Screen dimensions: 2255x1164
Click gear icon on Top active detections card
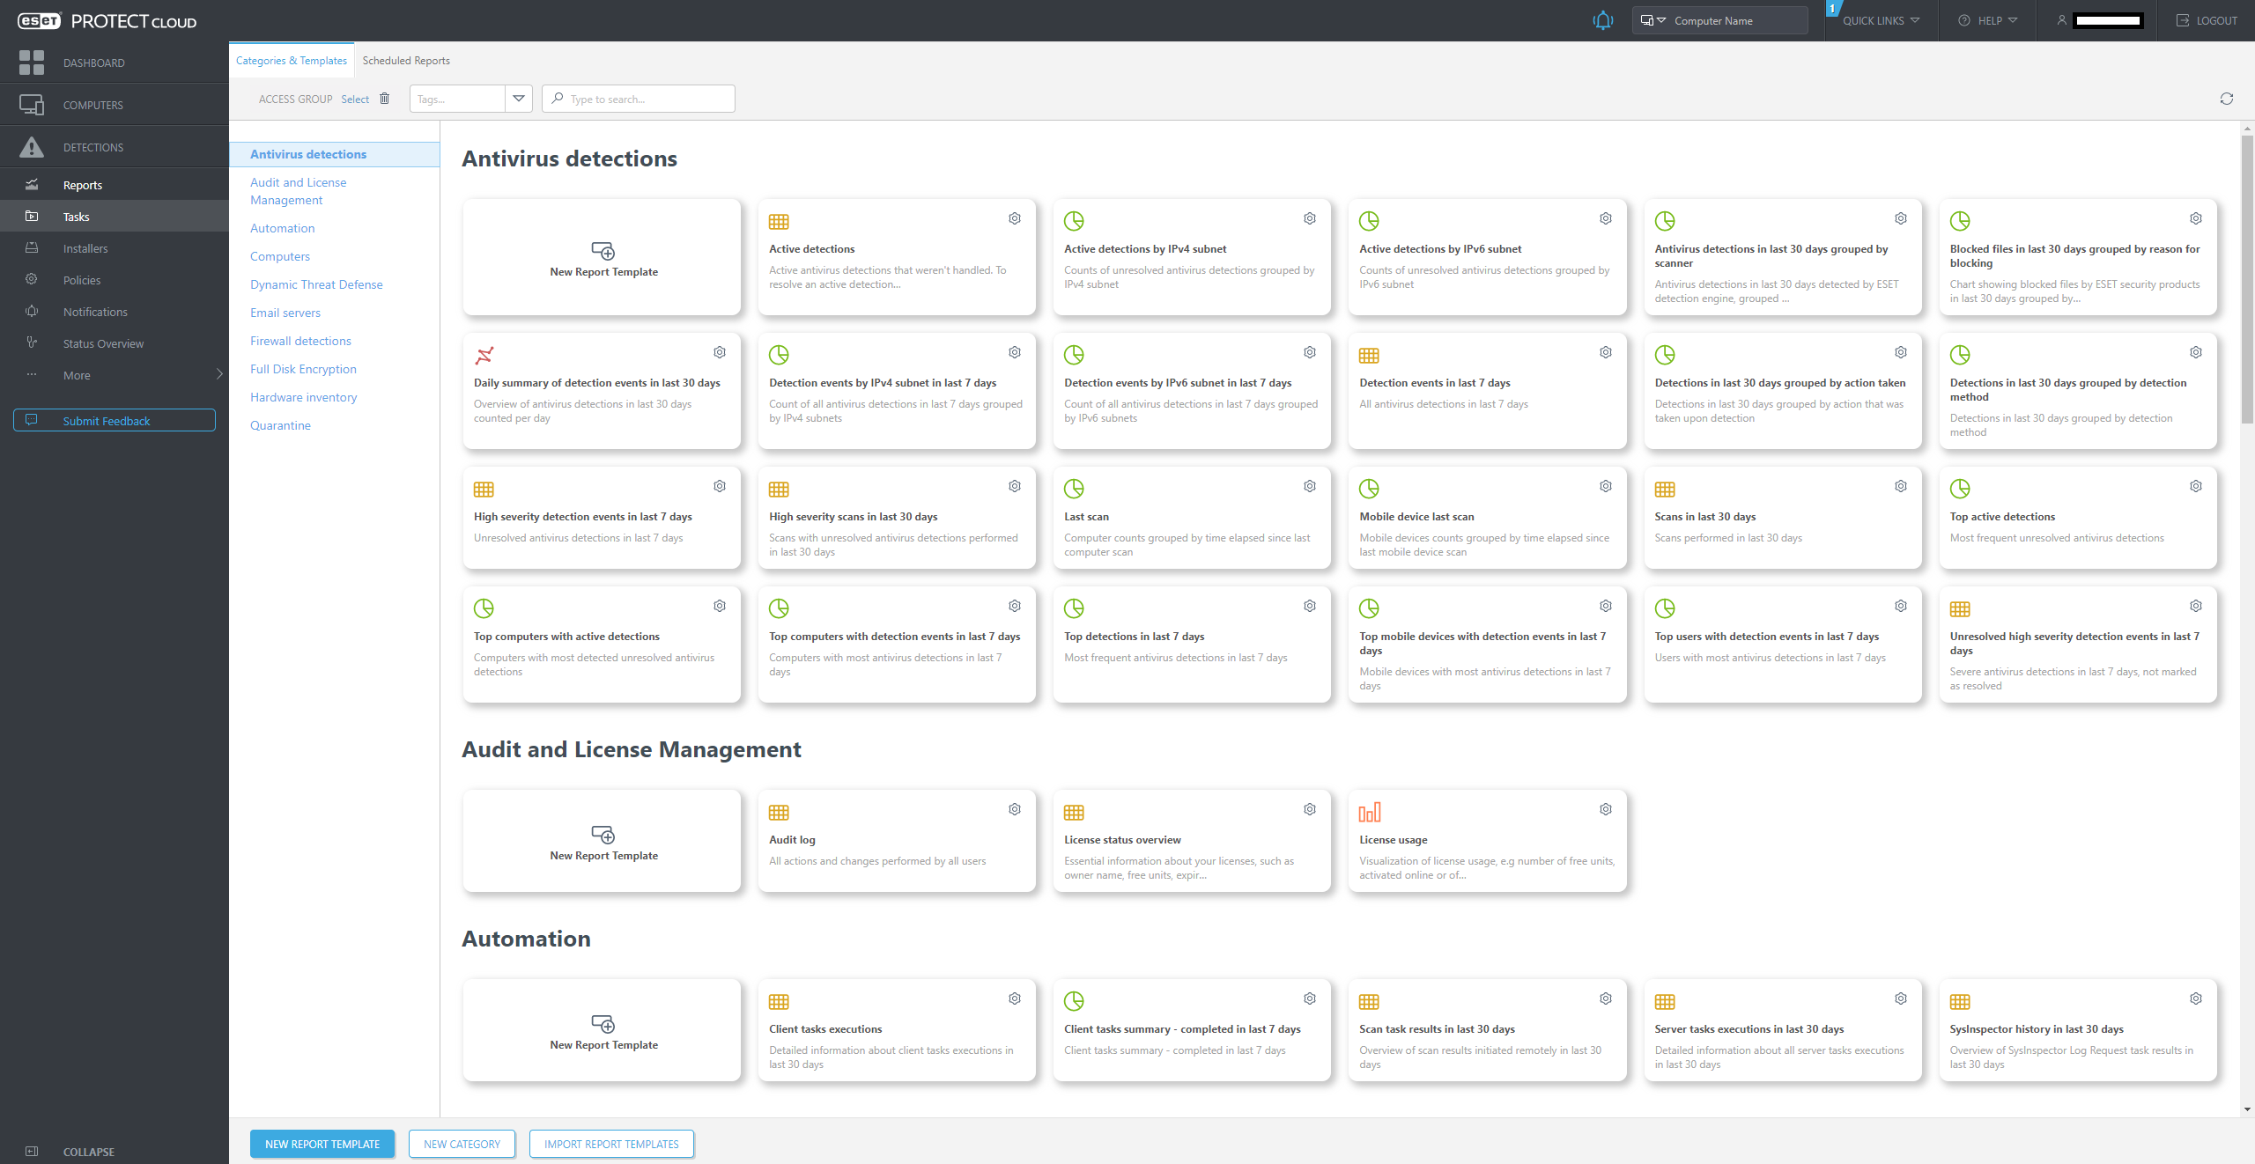[x=2195, y=486]
